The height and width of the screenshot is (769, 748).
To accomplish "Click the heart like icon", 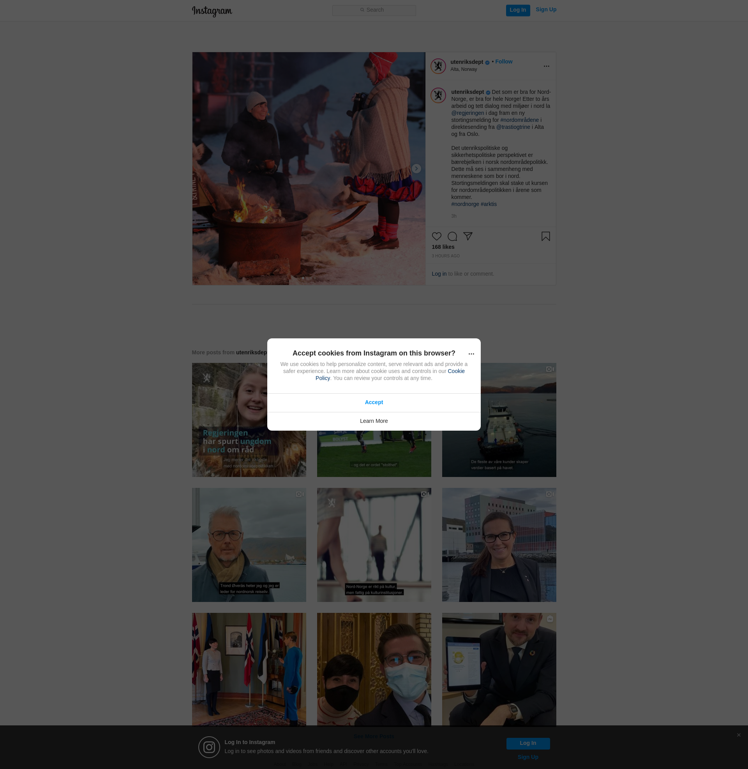I will pyautogui.click(x=436, y=236).
